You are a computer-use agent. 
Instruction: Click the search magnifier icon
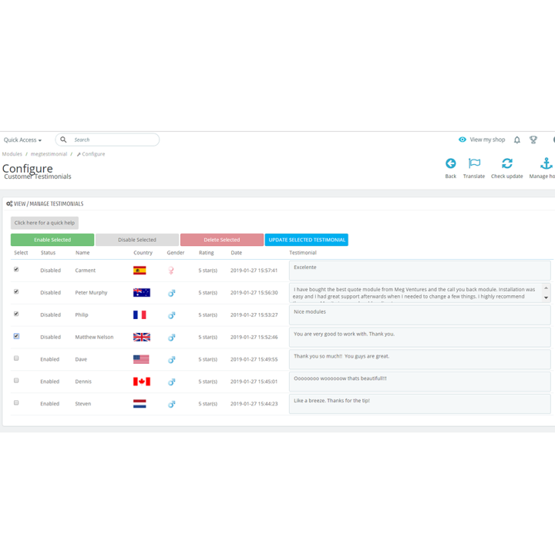(x=63, y=140)
